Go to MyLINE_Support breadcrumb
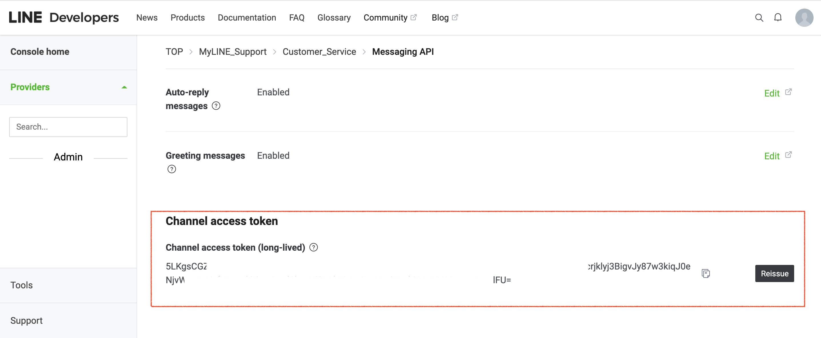 233,52
